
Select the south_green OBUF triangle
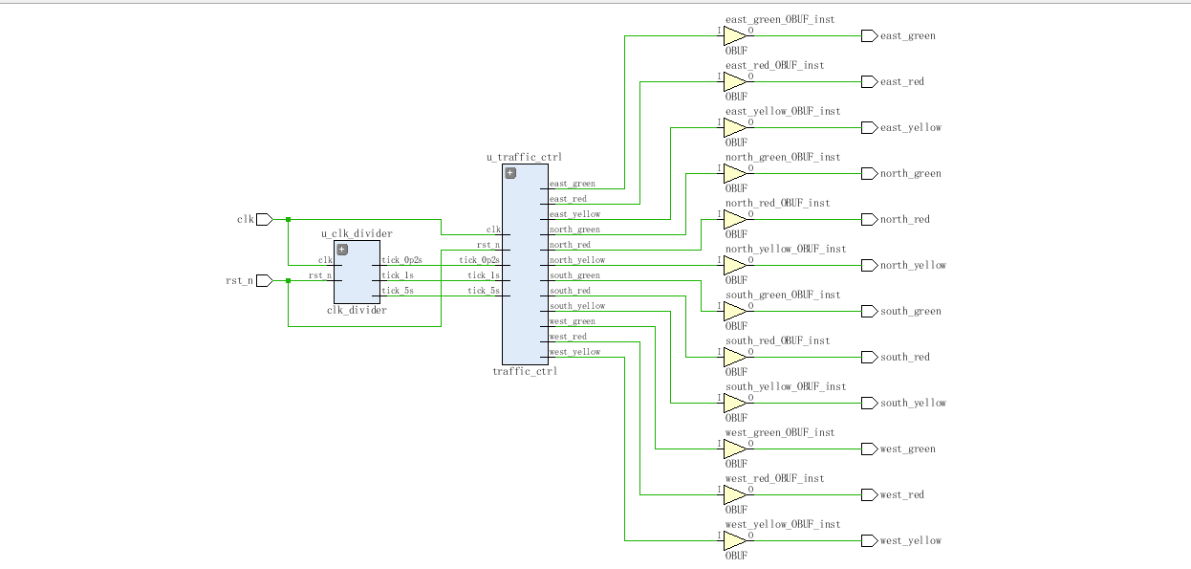[734, 312]
